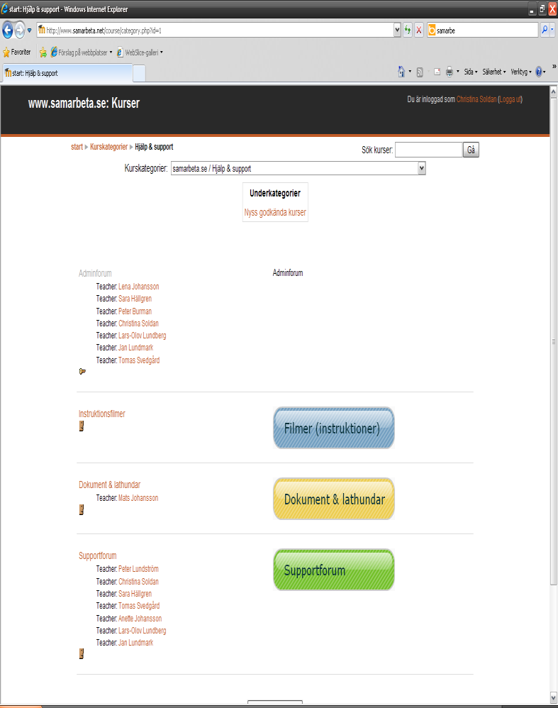Click the key icon under Adminforum
Screen dimensions: 558x708
pyautogui.click(x=82, y=371)
